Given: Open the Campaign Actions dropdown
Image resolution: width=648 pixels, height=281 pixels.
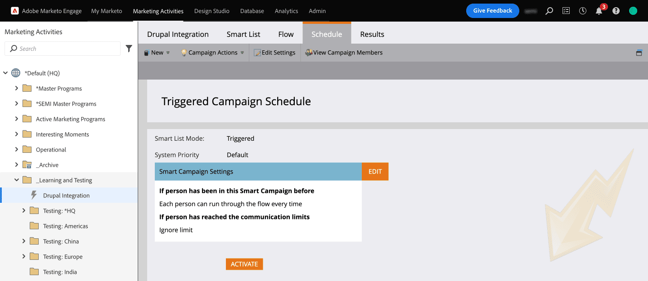Looking at the screenshot, I should (x=212, y=53).
